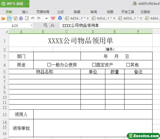
Task: Click the 用途 cell
Action: point(21,65)
